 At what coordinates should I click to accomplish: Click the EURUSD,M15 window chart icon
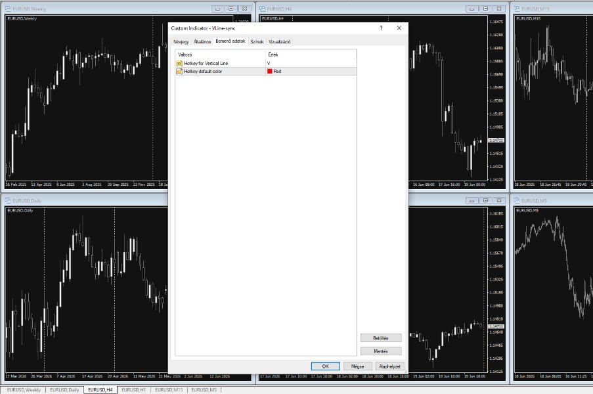coord(517,9)
